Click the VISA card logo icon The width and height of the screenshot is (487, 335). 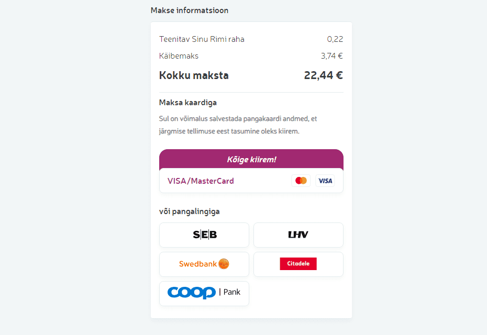click(325, 181)
